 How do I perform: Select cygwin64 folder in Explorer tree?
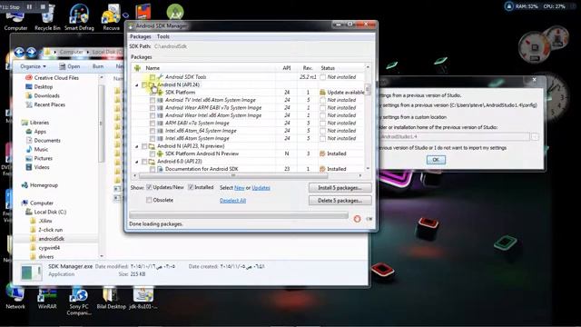tap(49, 248)
